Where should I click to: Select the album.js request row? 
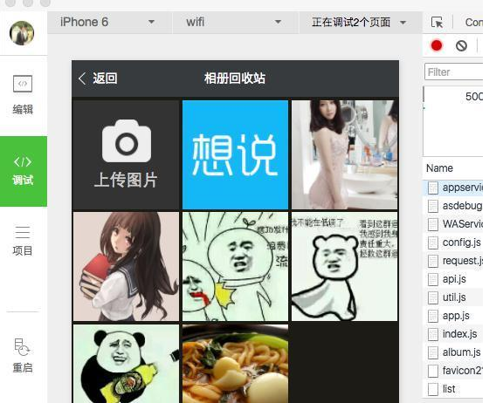coord(452,352)
